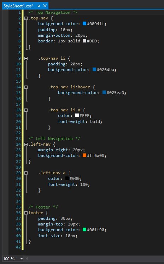This screenshot has width=164, height=264.
Task: Close the StyleSheet1.css tab
Action: point(45,6)
